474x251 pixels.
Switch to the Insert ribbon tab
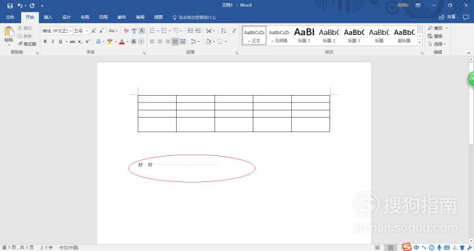point(48,17)
